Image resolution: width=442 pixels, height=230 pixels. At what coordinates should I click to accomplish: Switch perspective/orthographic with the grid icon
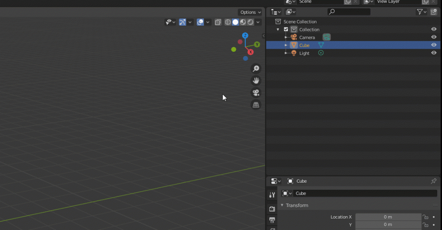256,105
